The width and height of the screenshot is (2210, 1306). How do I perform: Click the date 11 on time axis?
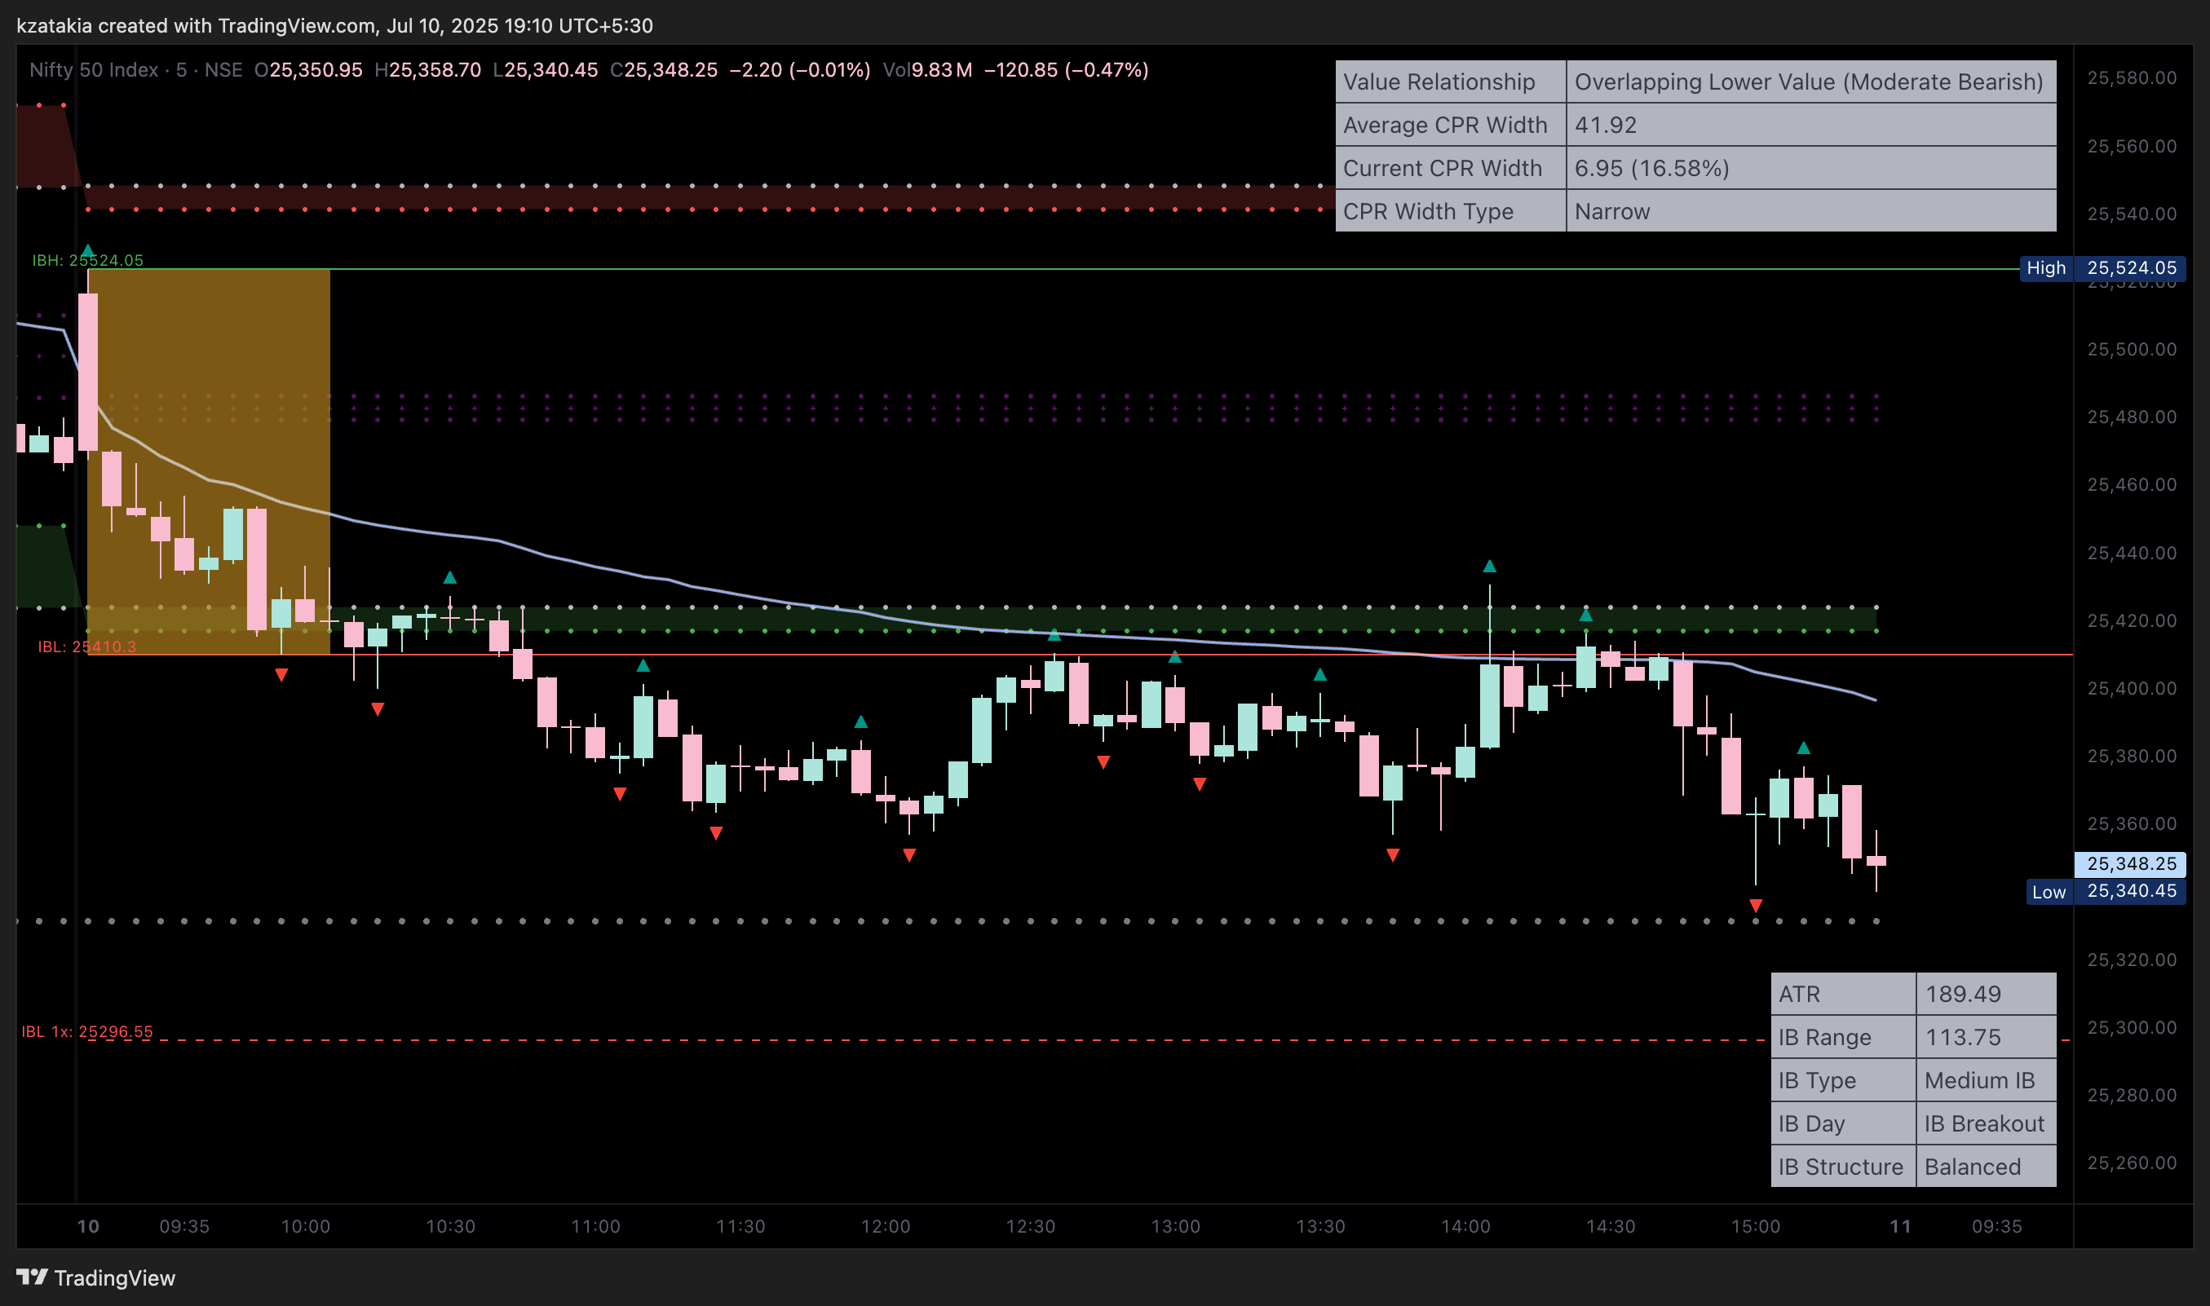click(x=1900, y=1226)
